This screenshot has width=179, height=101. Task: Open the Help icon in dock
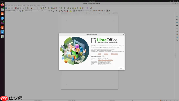click(x=2, y=18)
